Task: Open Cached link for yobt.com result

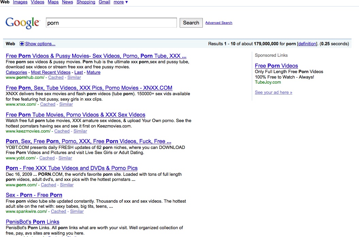Action: tap(47, 158)
